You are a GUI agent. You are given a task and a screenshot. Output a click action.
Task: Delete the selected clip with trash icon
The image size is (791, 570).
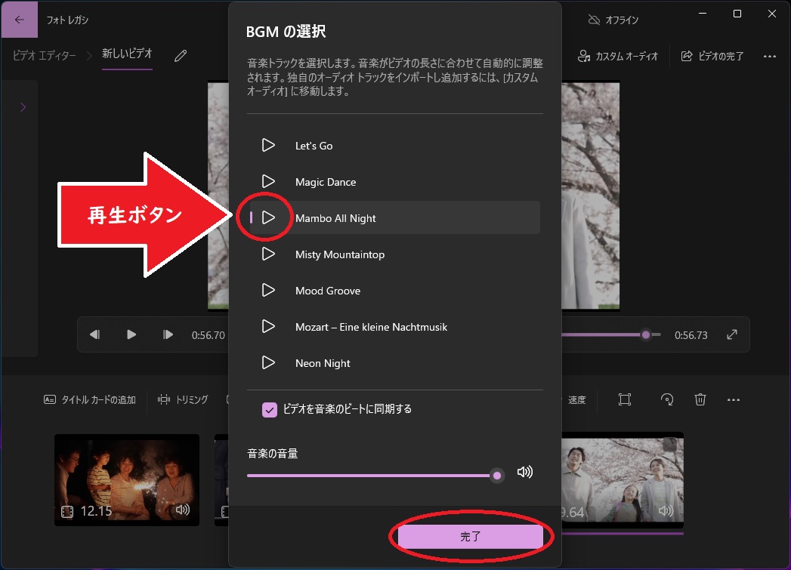pos(700,399)
